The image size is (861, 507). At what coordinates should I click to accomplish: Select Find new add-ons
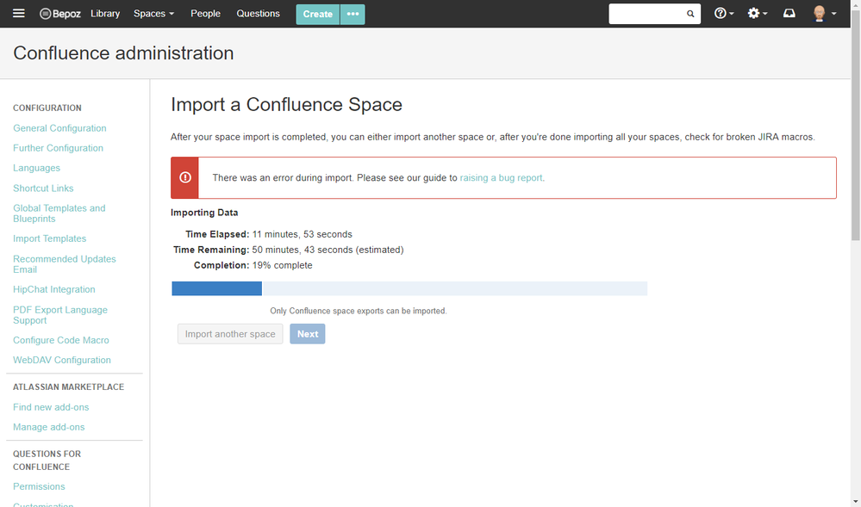(51, 407)
